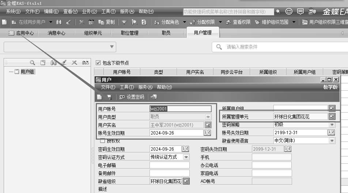Click the 复制 copy button
The height and width of the screenshot is (193, 348).
(106, 22)
